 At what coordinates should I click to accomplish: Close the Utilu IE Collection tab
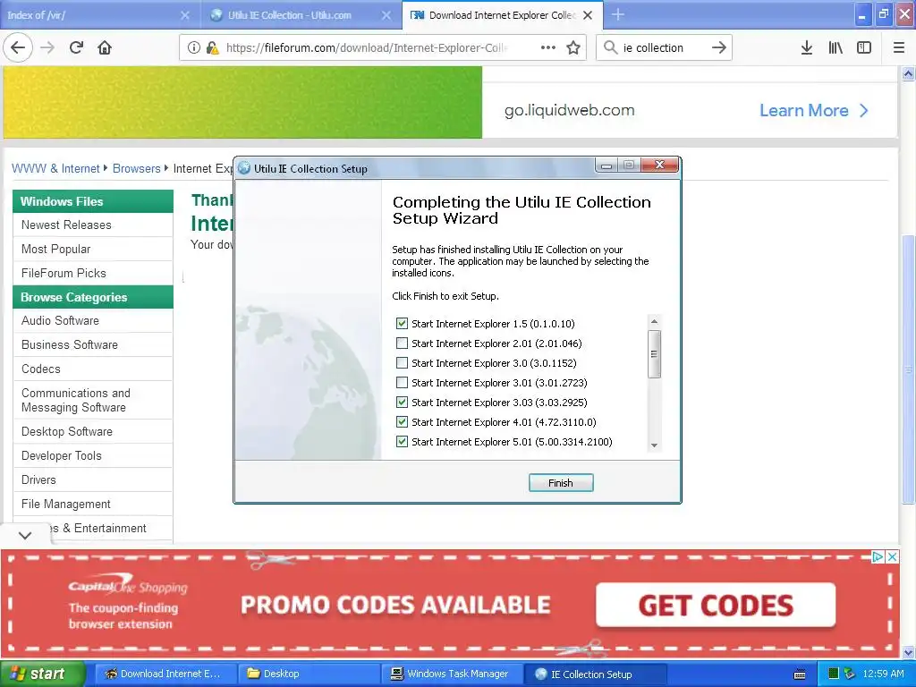tap(386, 15)
